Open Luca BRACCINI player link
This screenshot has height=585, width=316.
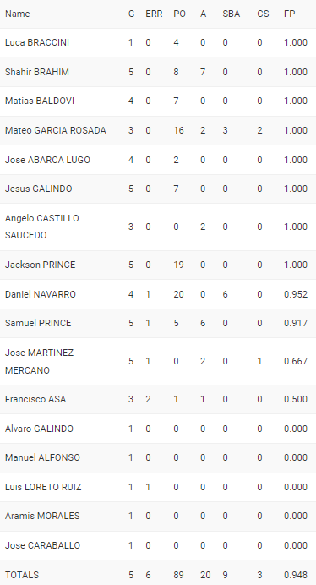point(37,42)
